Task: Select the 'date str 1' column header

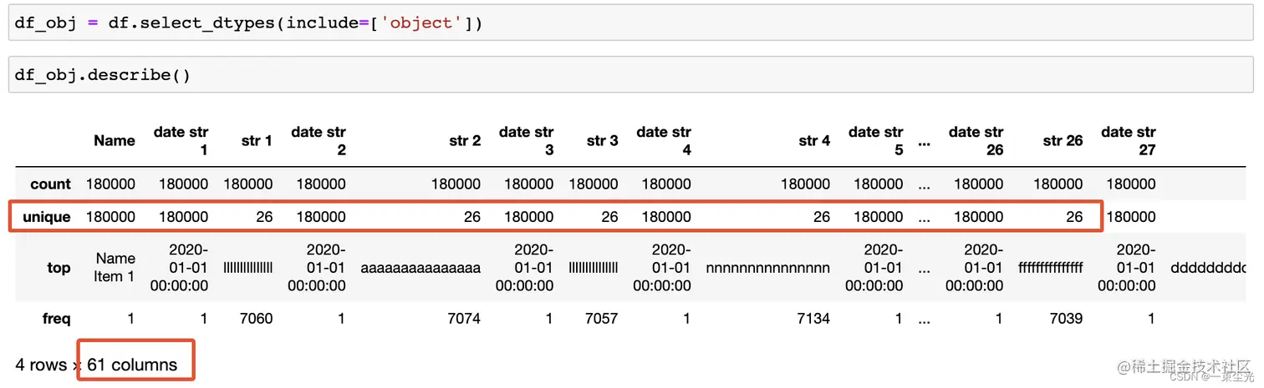Action: point(181,140)
